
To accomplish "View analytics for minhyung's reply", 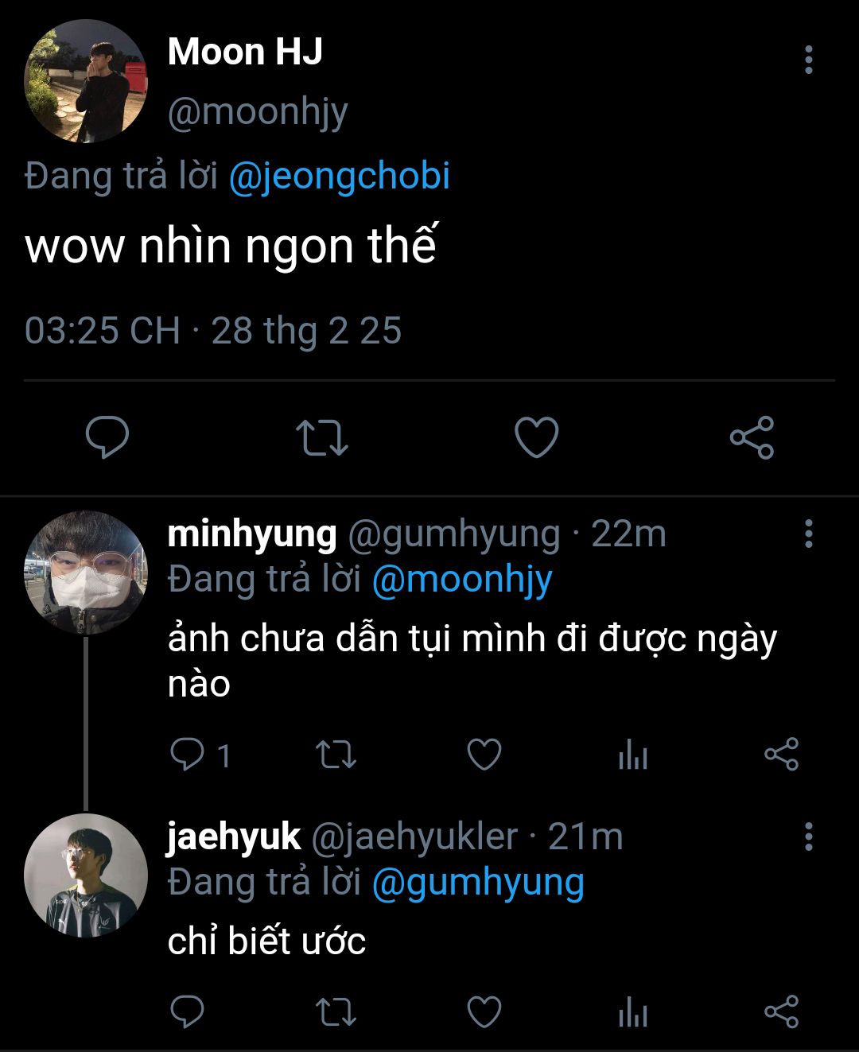I will pos(633,755).
